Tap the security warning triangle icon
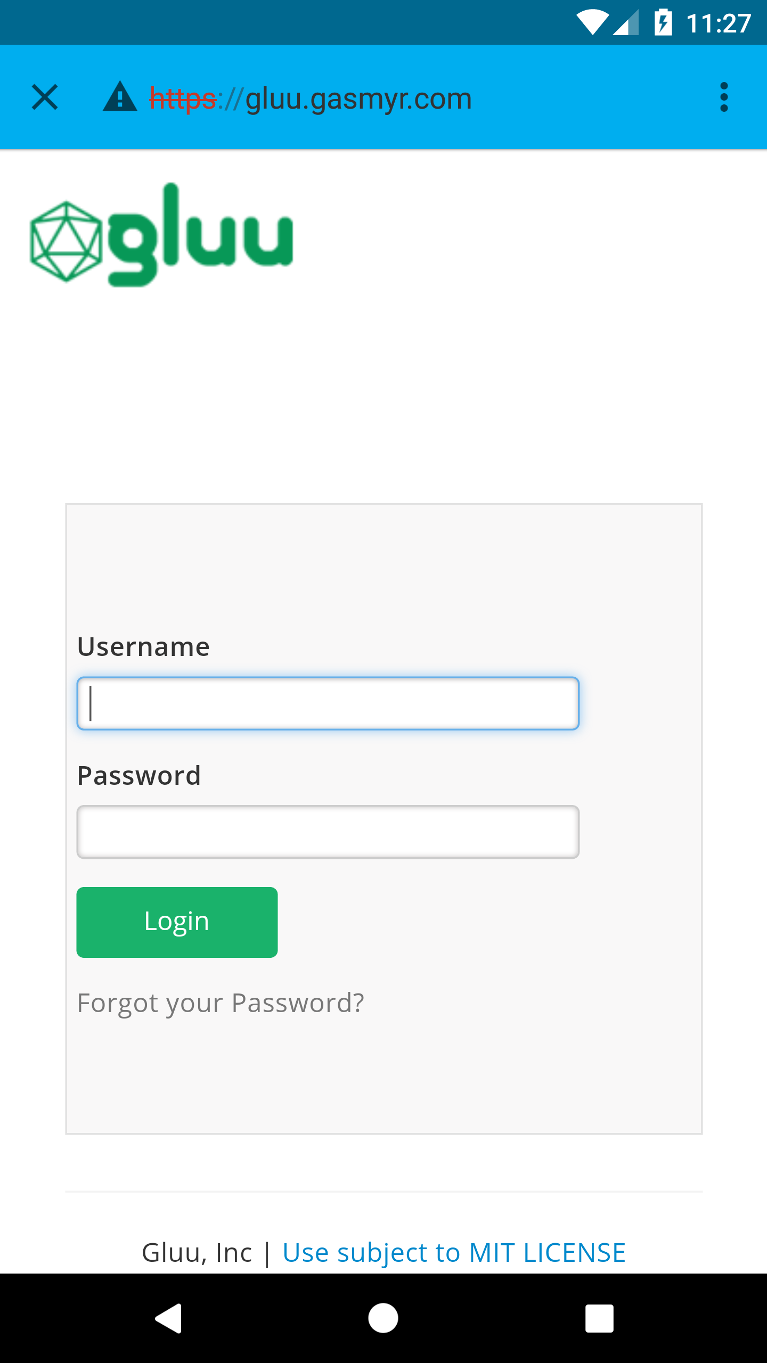Image resolution: width=767 pixels, height=1363 pixels. point(120,97)
